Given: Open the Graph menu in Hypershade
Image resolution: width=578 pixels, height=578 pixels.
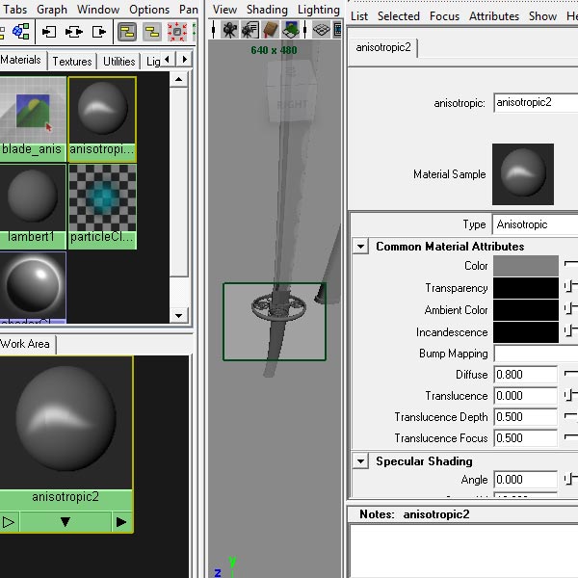Looking at the screenshot, I should tap(52, 10).
